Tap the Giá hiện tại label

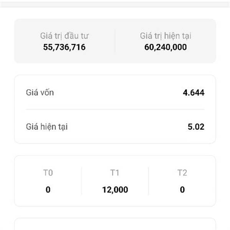[x=47, y=127]
